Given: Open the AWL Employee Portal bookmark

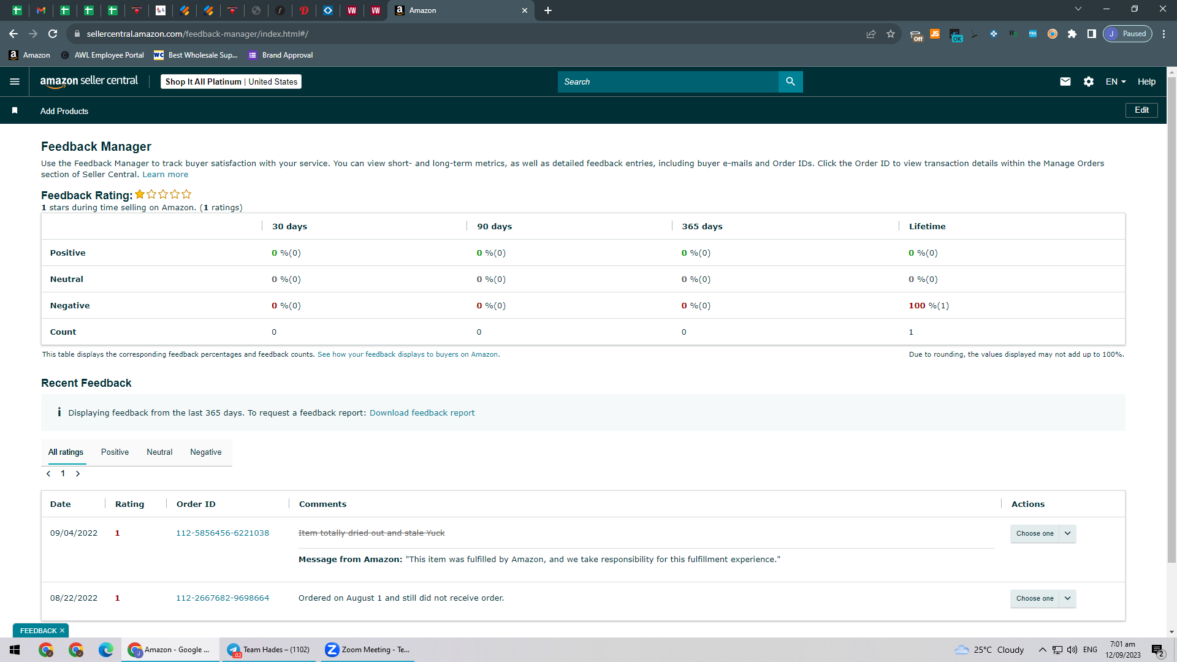Looking at the screenshot, I should pos(102,55).
